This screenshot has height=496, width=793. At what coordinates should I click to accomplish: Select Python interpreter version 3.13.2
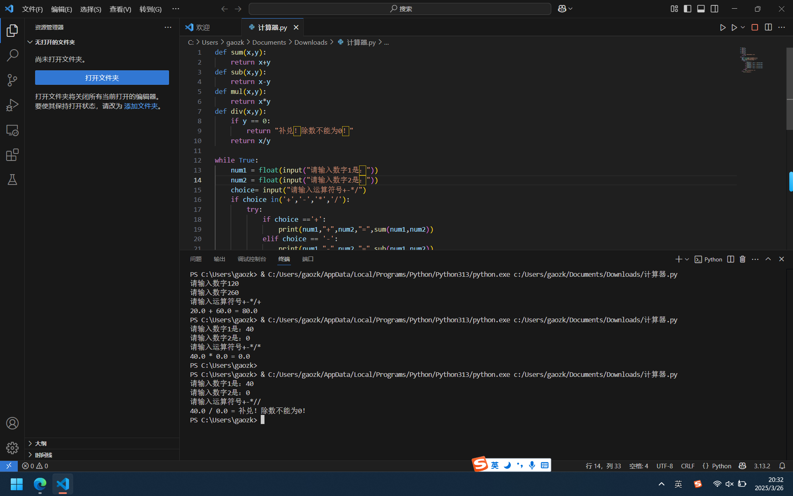tap(762, 466)
